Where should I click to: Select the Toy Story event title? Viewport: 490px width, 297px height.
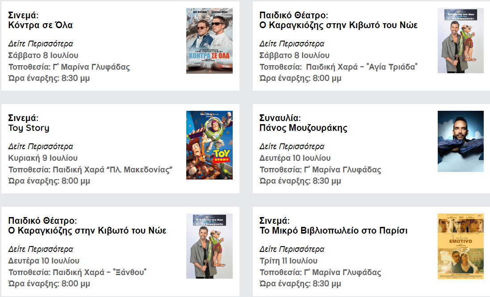coord(29,128)
